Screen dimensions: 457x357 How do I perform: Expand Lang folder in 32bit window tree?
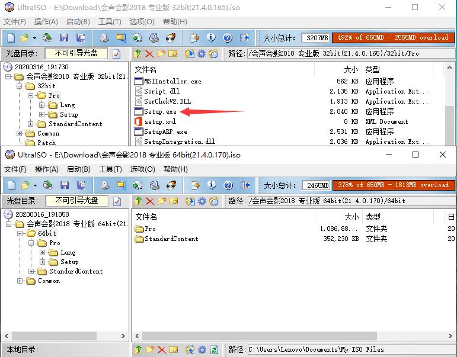click(41, 105)
